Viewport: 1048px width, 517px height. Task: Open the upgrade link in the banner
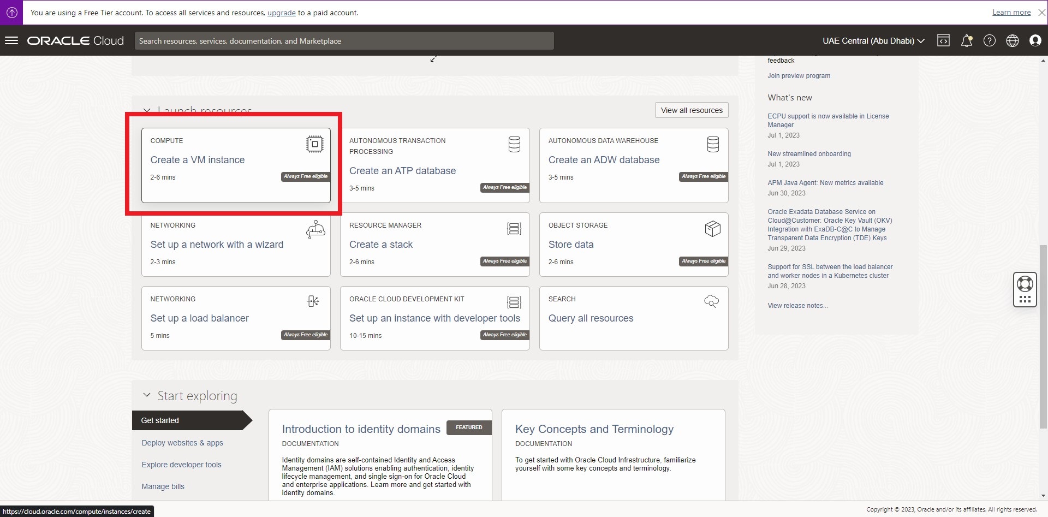[x=281, y=13]
